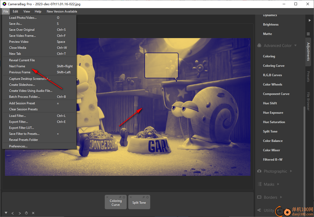Viewport: 314px width, 217px height.
Task: Collapse side panel with play arrow icon
Action: (x=310, y=20)
